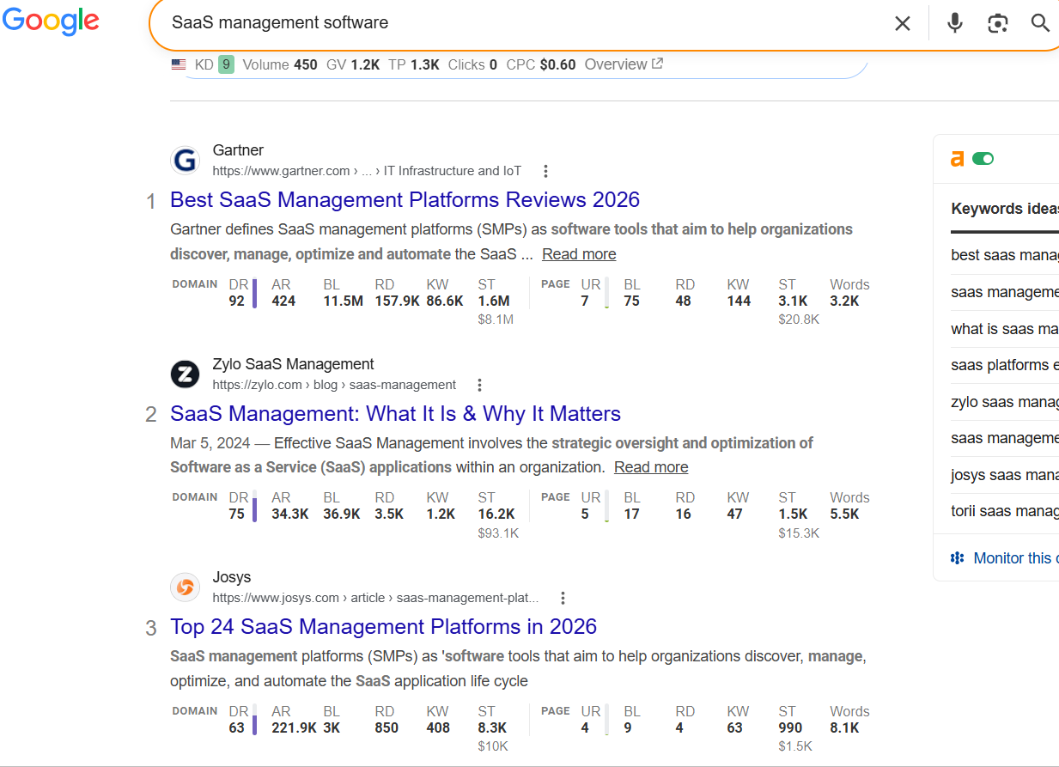The width and height of the screenshot is (1059, 767).
Task: Click Gartner domain DR 92 value
Action: pos(237,301)
